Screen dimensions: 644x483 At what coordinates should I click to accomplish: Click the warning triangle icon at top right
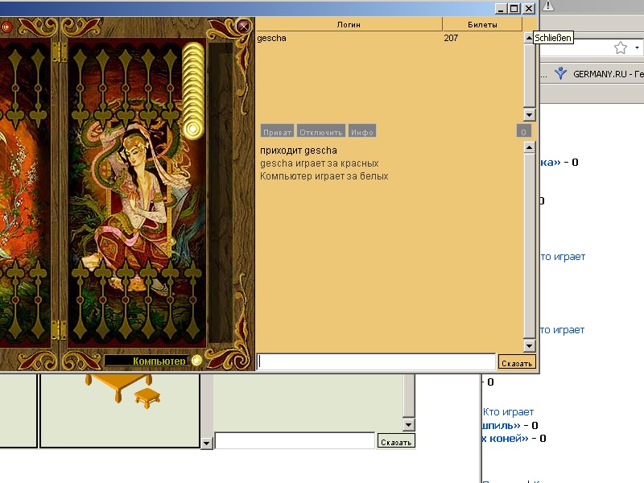point(549,6)
